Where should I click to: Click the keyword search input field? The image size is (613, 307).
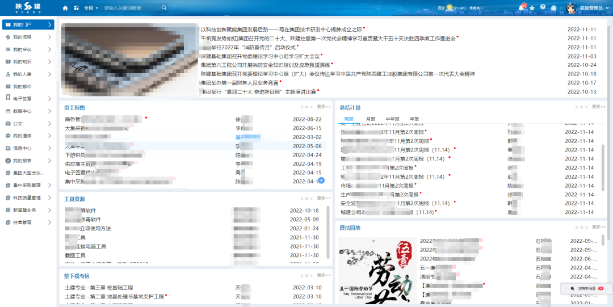tap(132, 8)
